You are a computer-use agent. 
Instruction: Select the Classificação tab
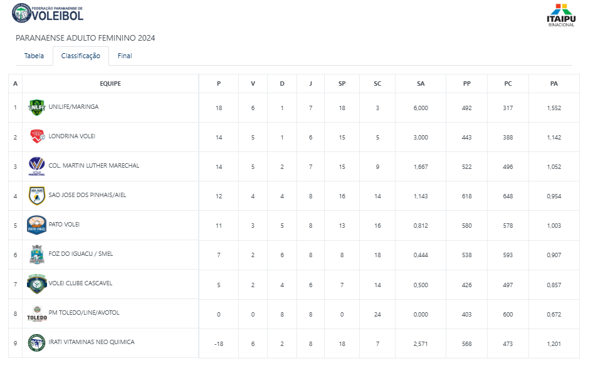[x=80, y=56]
